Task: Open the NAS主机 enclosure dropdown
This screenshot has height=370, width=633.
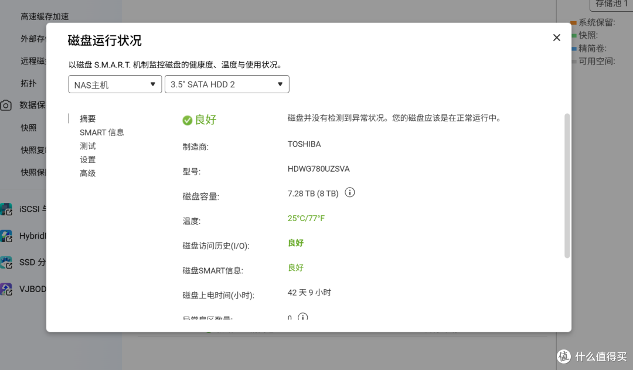Action: [x=115, y=84]
